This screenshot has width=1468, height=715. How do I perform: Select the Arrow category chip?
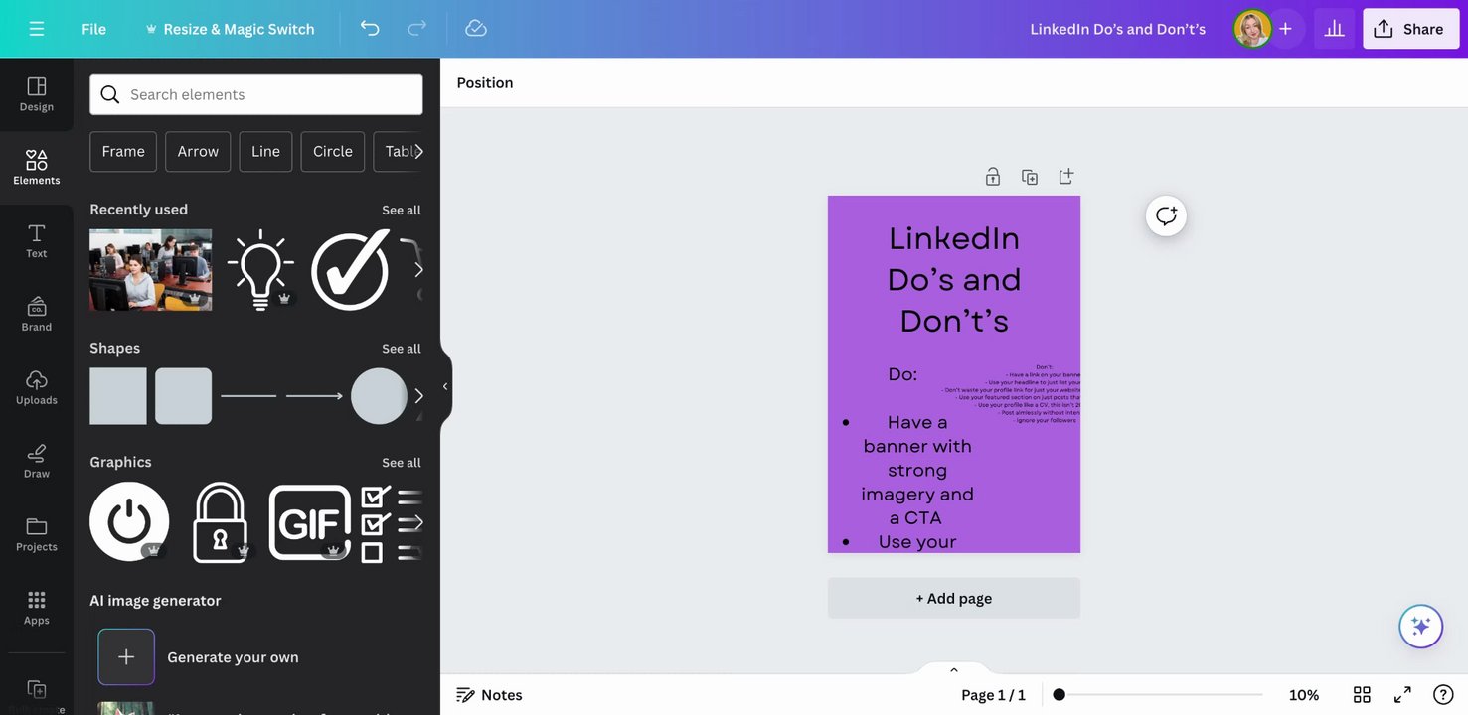click(x=198, y=151)
